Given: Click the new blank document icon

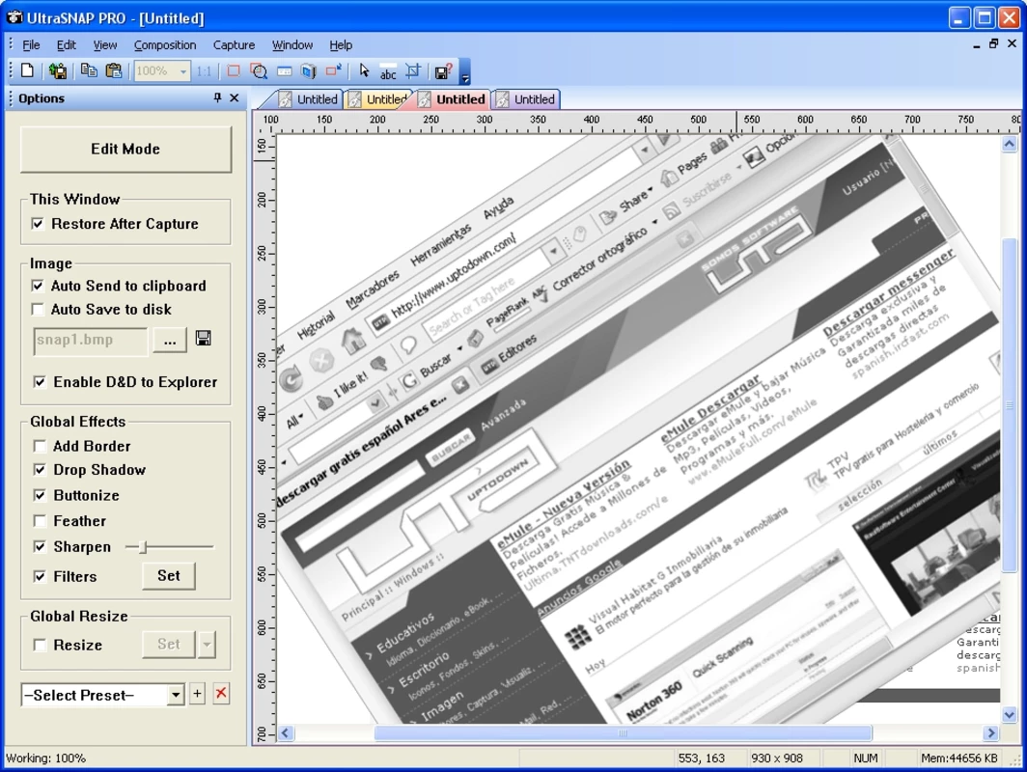Looking at the screenshot, I should 27,70.
